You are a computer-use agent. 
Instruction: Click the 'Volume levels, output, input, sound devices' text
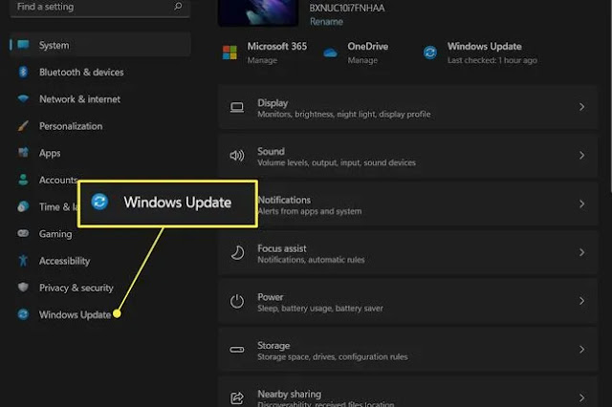[337, 162]
